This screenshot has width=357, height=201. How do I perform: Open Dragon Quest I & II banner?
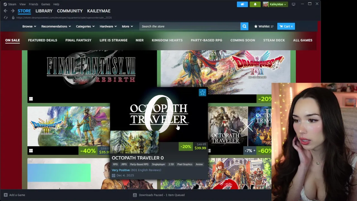(x=225, y=72)
